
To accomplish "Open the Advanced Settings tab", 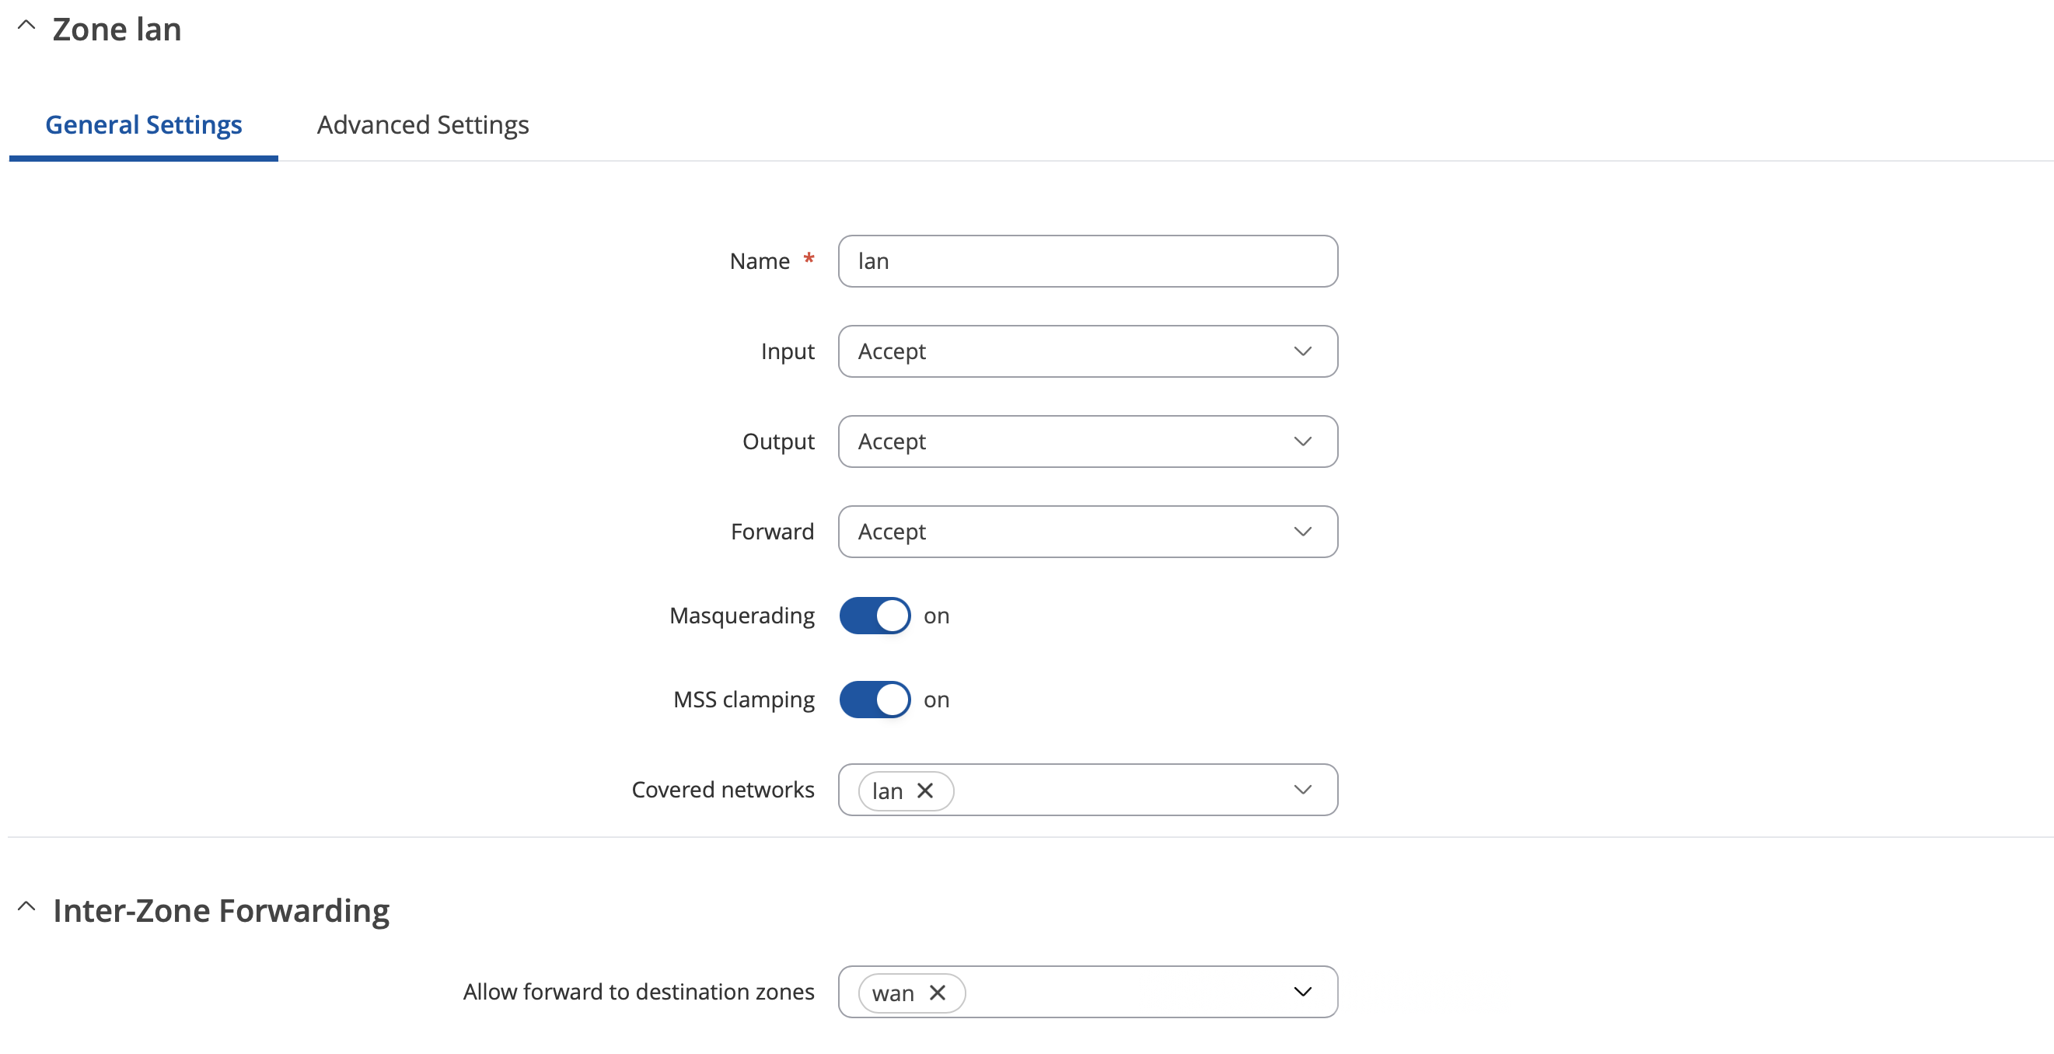I will pos(423,125).
